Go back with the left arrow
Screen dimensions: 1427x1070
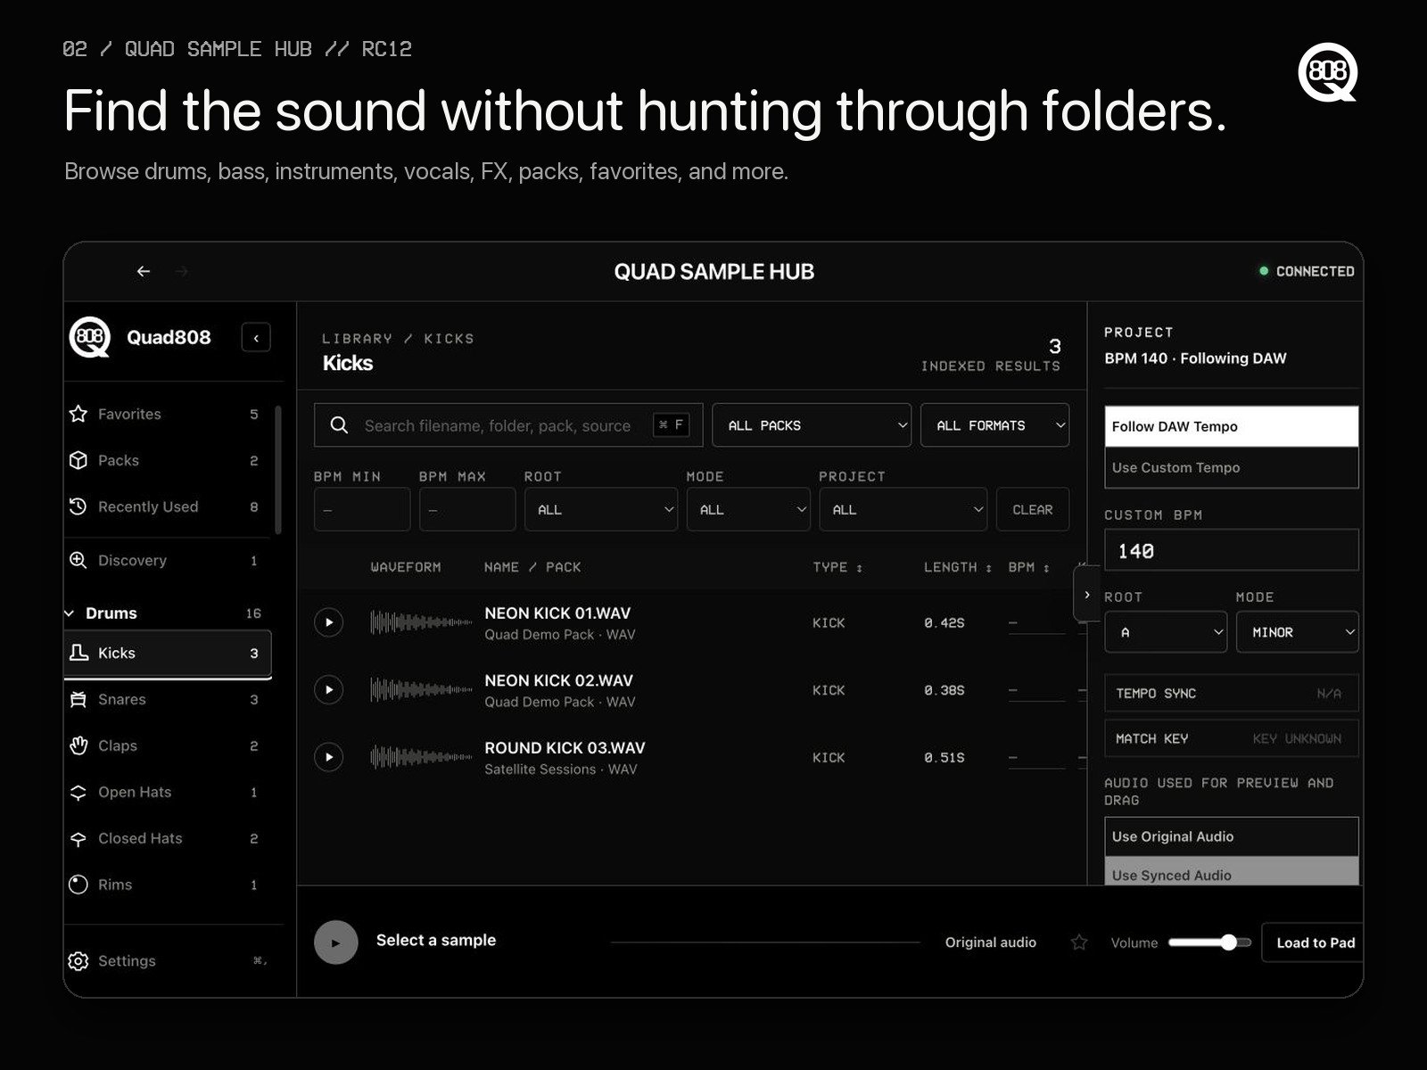coord(144,271)
